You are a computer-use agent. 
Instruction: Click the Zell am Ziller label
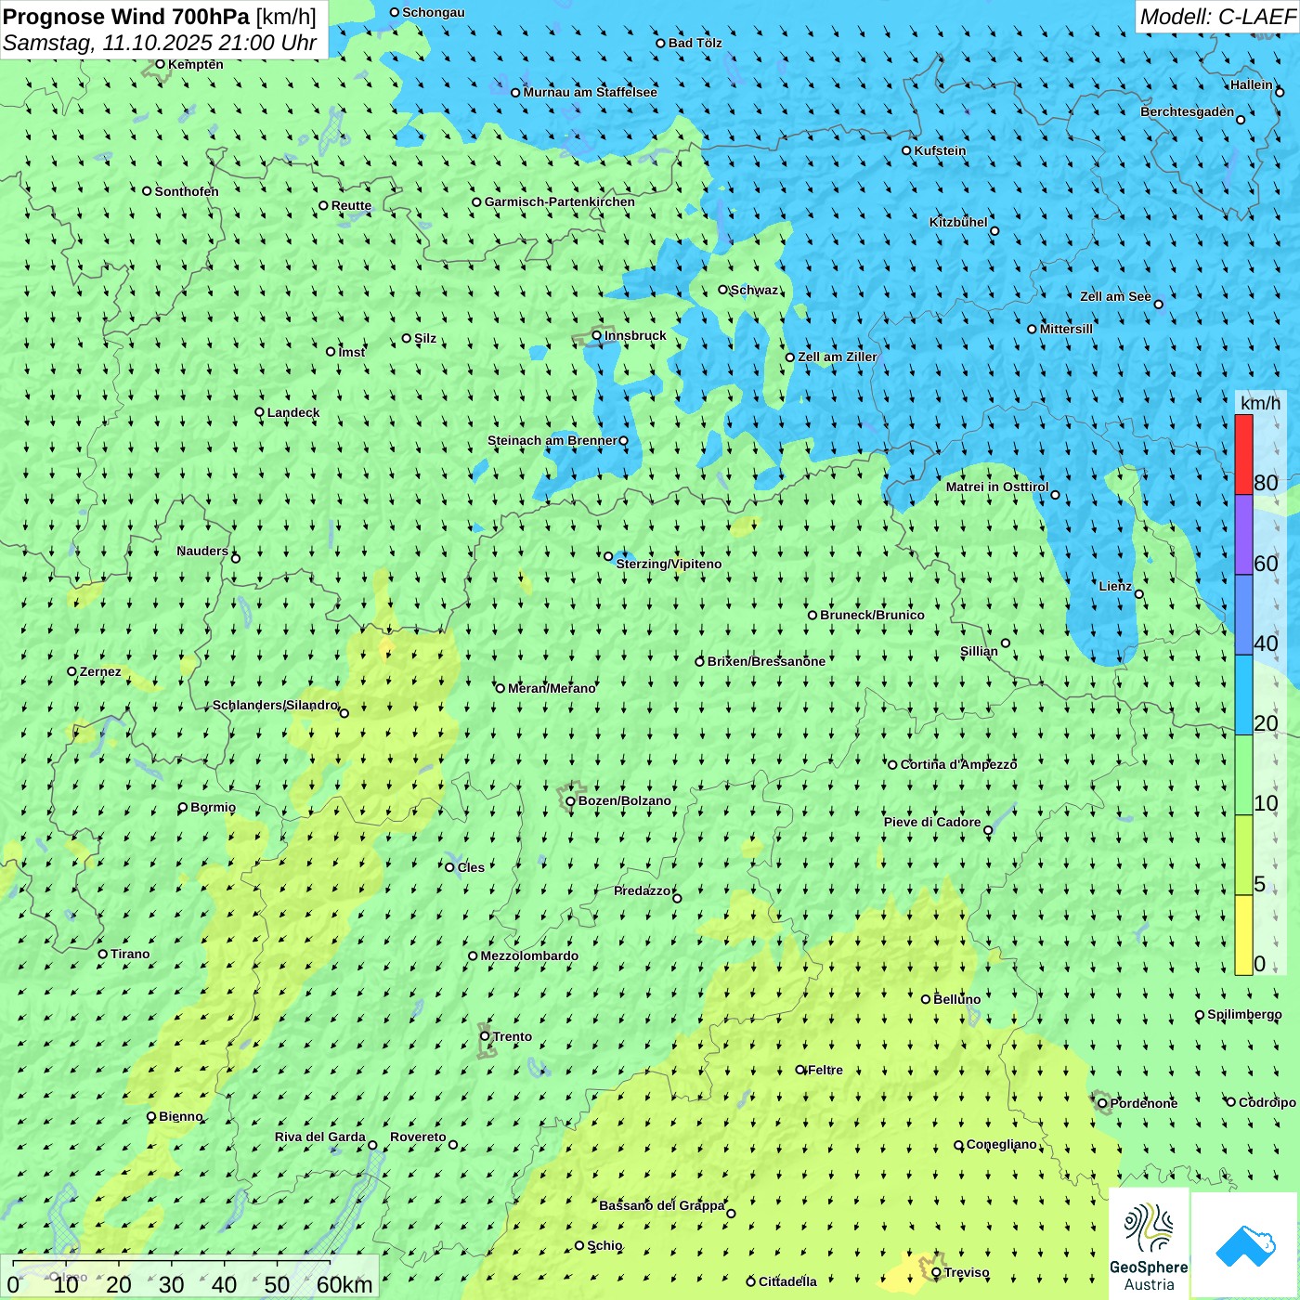click(x=838, y=357)
